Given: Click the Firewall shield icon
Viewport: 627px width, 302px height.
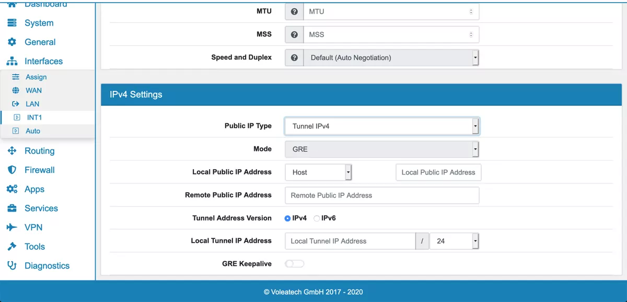Looking at the screenshot, I should click(x=14, y=170).
